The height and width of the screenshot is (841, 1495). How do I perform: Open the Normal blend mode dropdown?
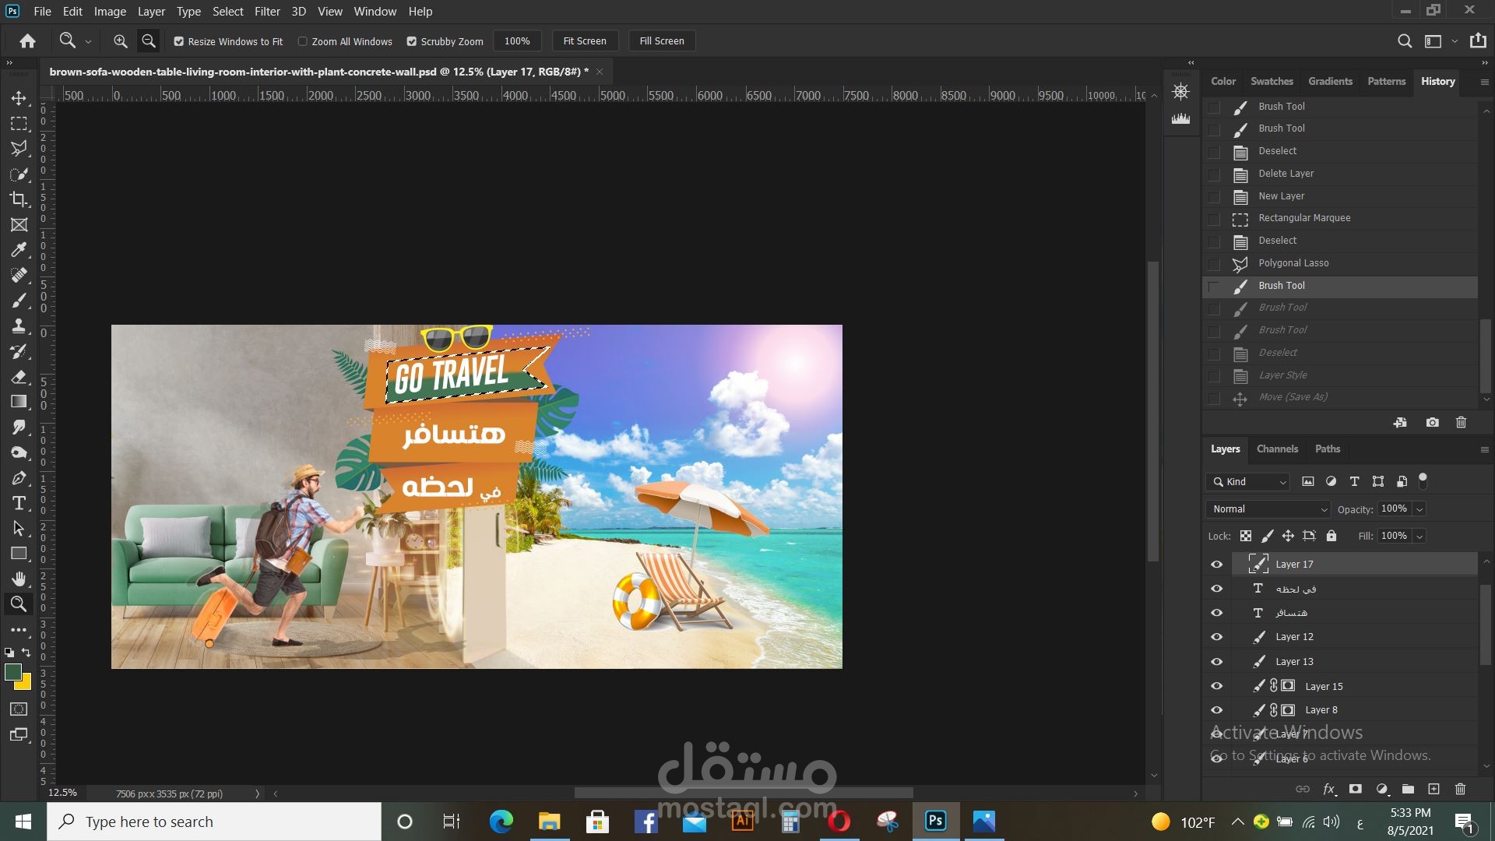(1268, 508)
